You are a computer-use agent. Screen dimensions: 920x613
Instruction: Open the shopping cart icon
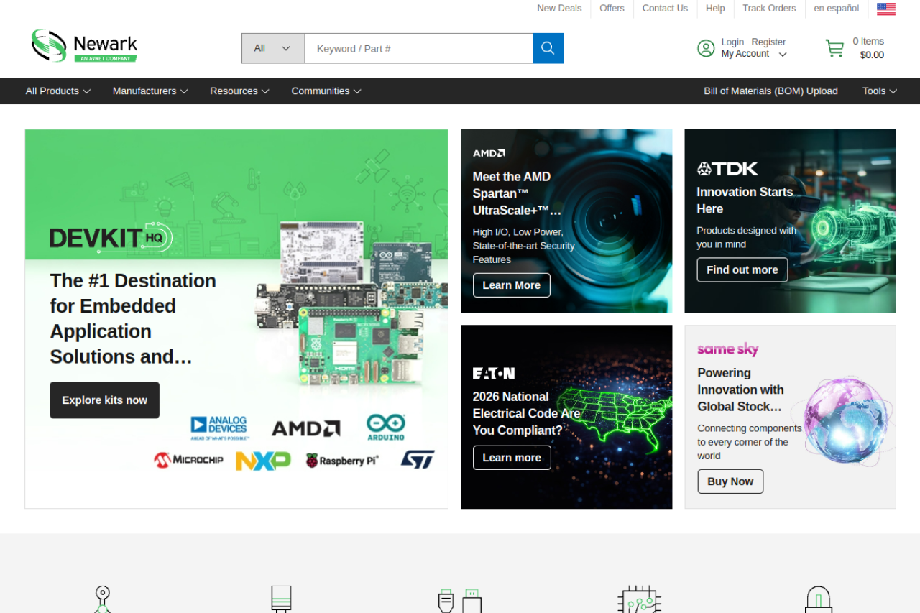coord(834,48)
